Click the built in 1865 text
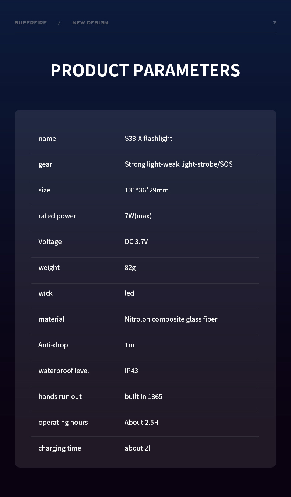This screenshot has height=497, width=291. point(143,396)
